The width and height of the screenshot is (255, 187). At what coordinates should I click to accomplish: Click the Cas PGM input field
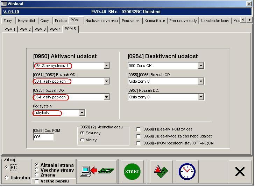43,137
